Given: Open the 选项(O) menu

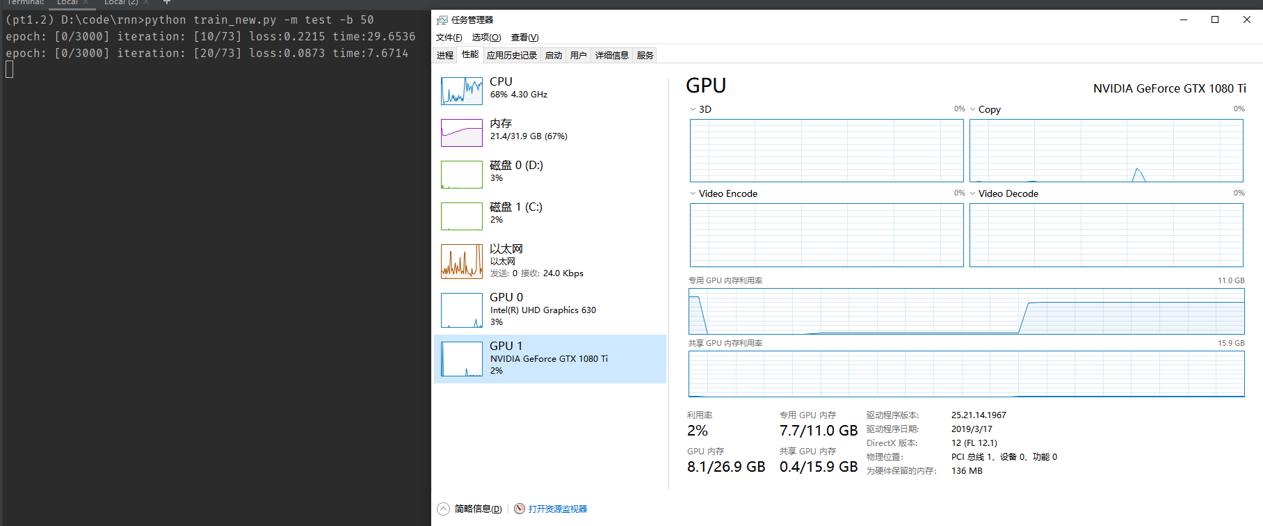Looking at the screenshot, I should tap(486, 38).
